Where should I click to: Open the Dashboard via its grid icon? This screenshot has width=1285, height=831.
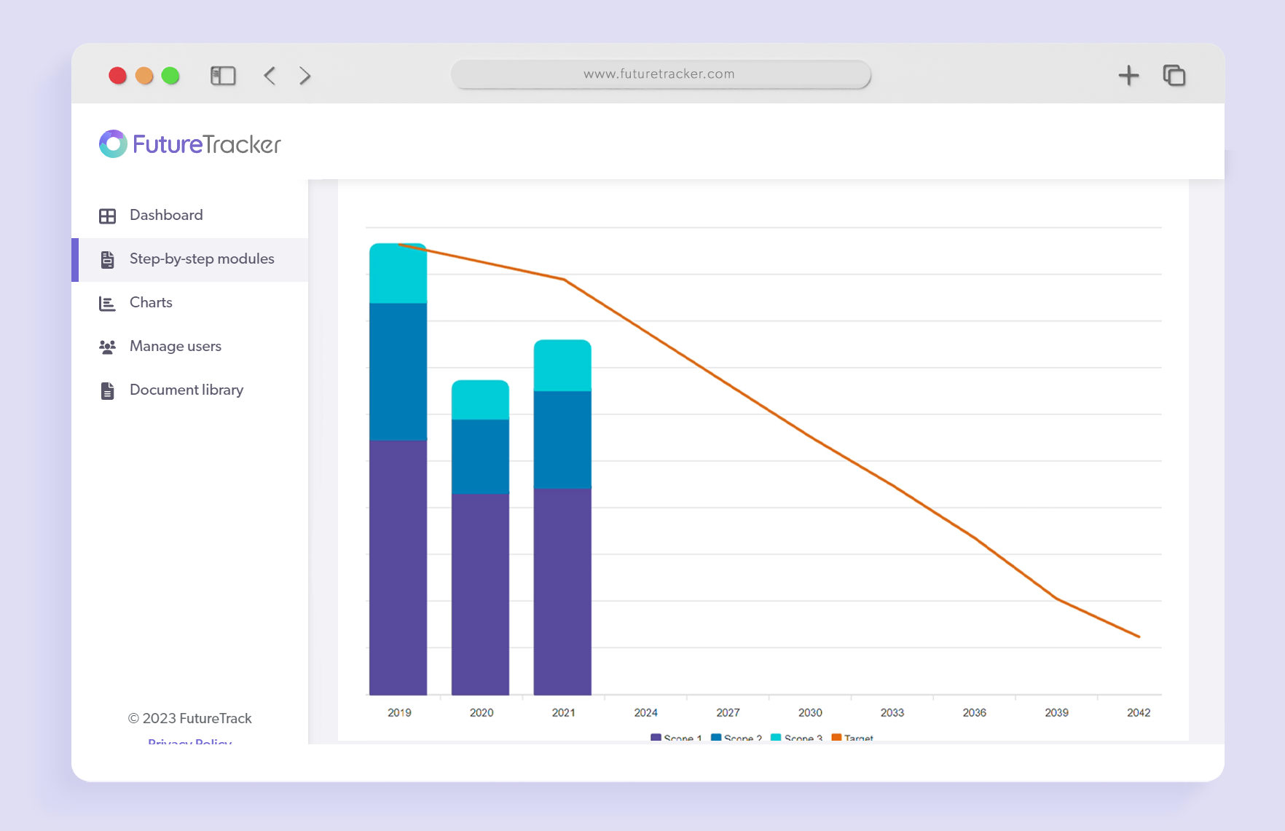(108, 216)
